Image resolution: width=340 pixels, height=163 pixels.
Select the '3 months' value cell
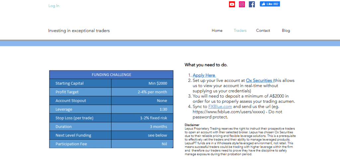pyautogui.click(x=142, y=127)
